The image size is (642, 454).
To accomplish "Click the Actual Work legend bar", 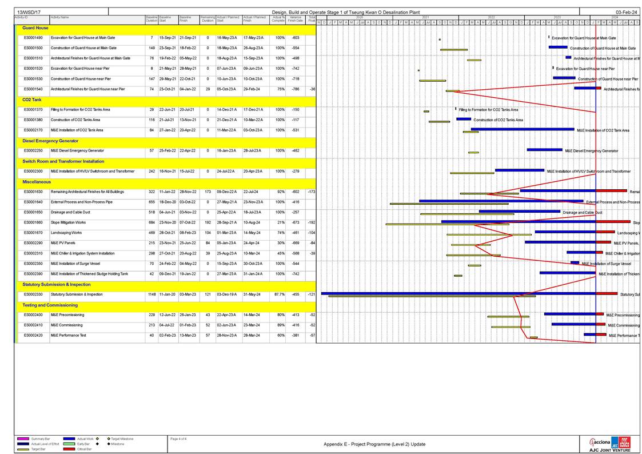I will [x=70, y=439].
